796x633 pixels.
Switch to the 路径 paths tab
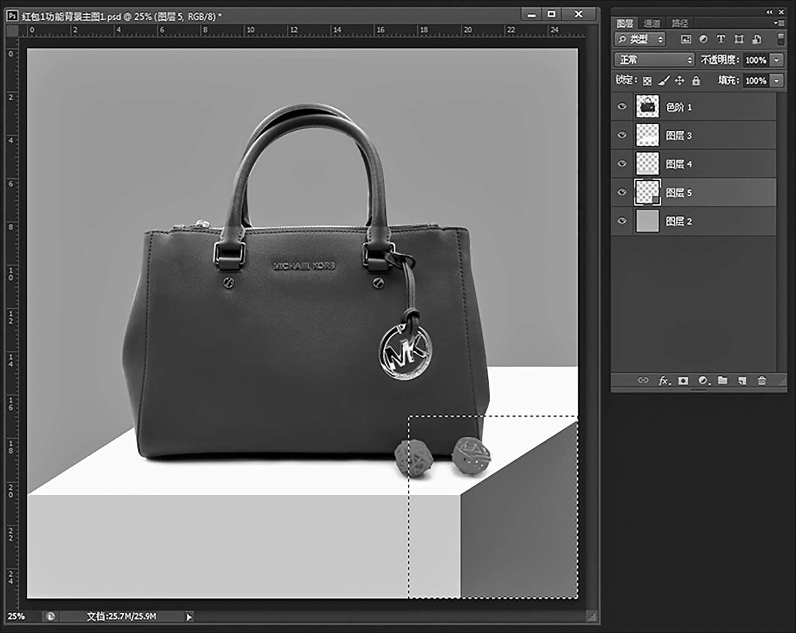coord(679,23)
